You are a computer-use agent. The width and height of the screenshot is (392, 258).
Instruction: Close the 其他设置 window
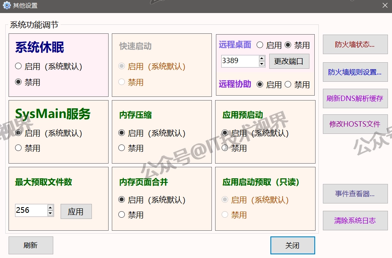[385, 5]
